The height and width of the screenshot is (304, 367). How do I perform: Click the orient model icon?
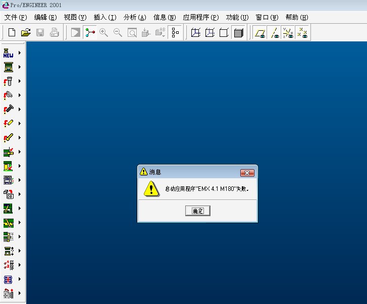(146, 32)
